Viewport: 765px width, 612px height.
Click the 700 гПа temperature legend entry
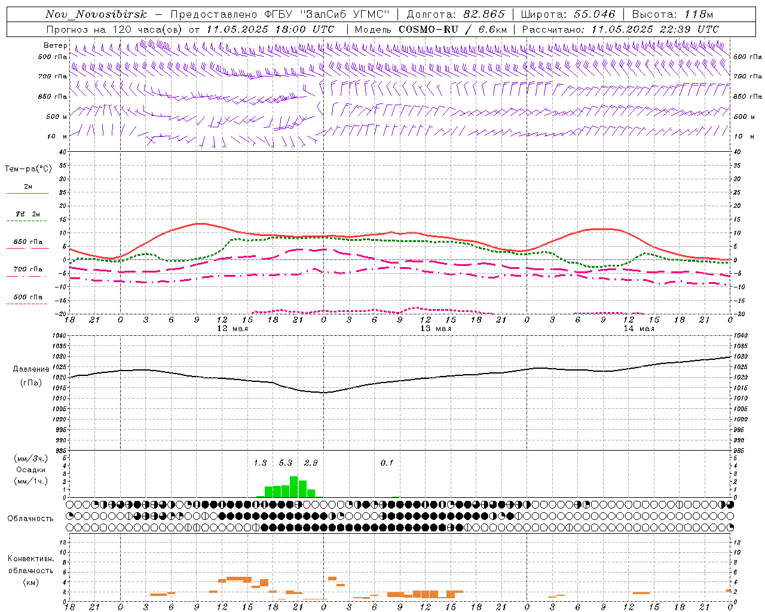(28, 270)
